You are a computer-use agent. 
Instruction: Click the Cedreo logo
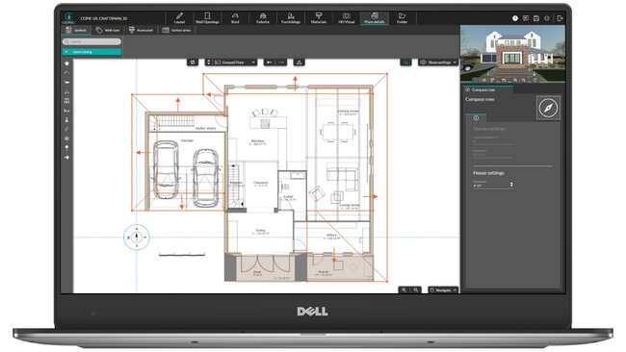[68, 18]
